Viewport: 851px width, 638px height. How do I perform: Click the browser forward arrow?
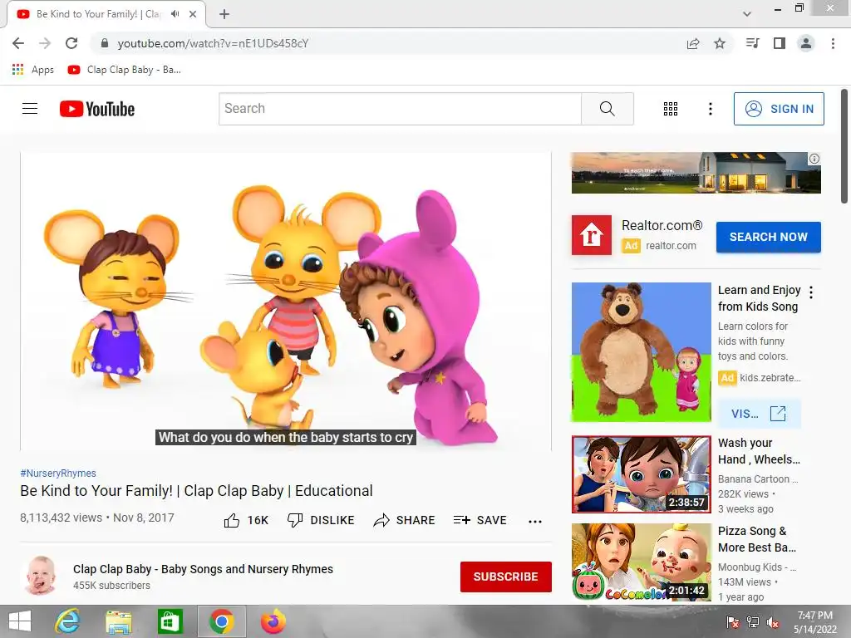[45, 43]
